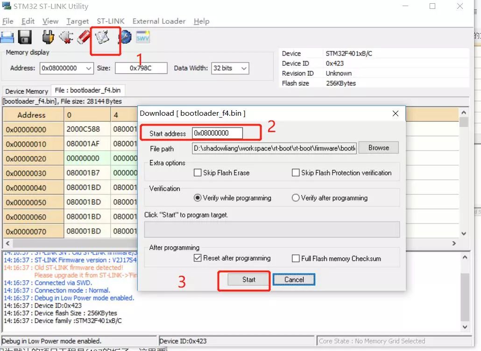
Task: Click status bar Core State text
Action: pyautogui.click(x=372, y=341)
